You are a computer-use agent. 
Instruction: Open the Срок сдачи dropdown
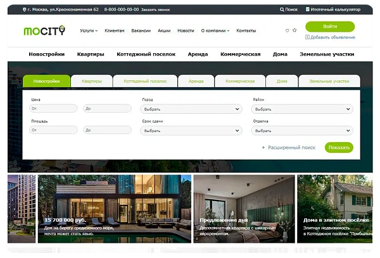tap(191, 130)
